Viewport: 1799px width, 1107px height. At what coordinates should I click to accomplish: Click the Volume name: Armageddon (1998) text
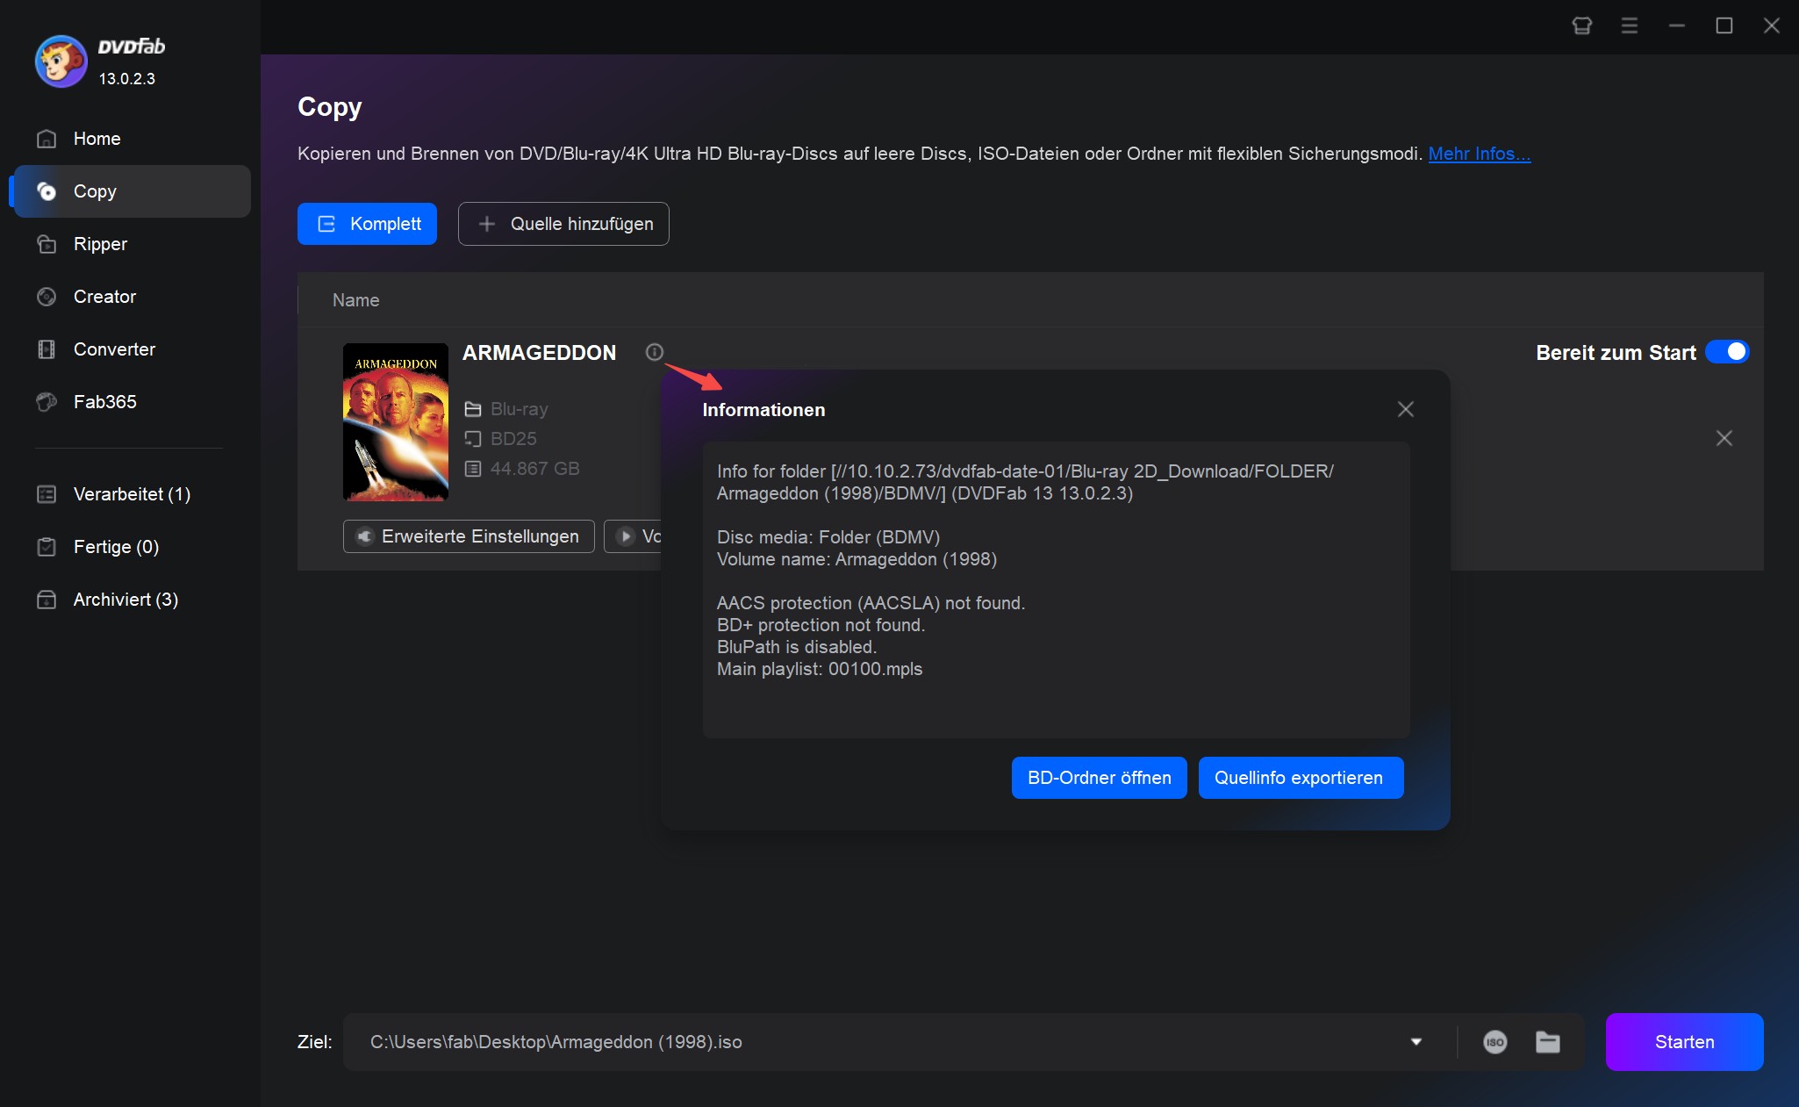(856, 559)
